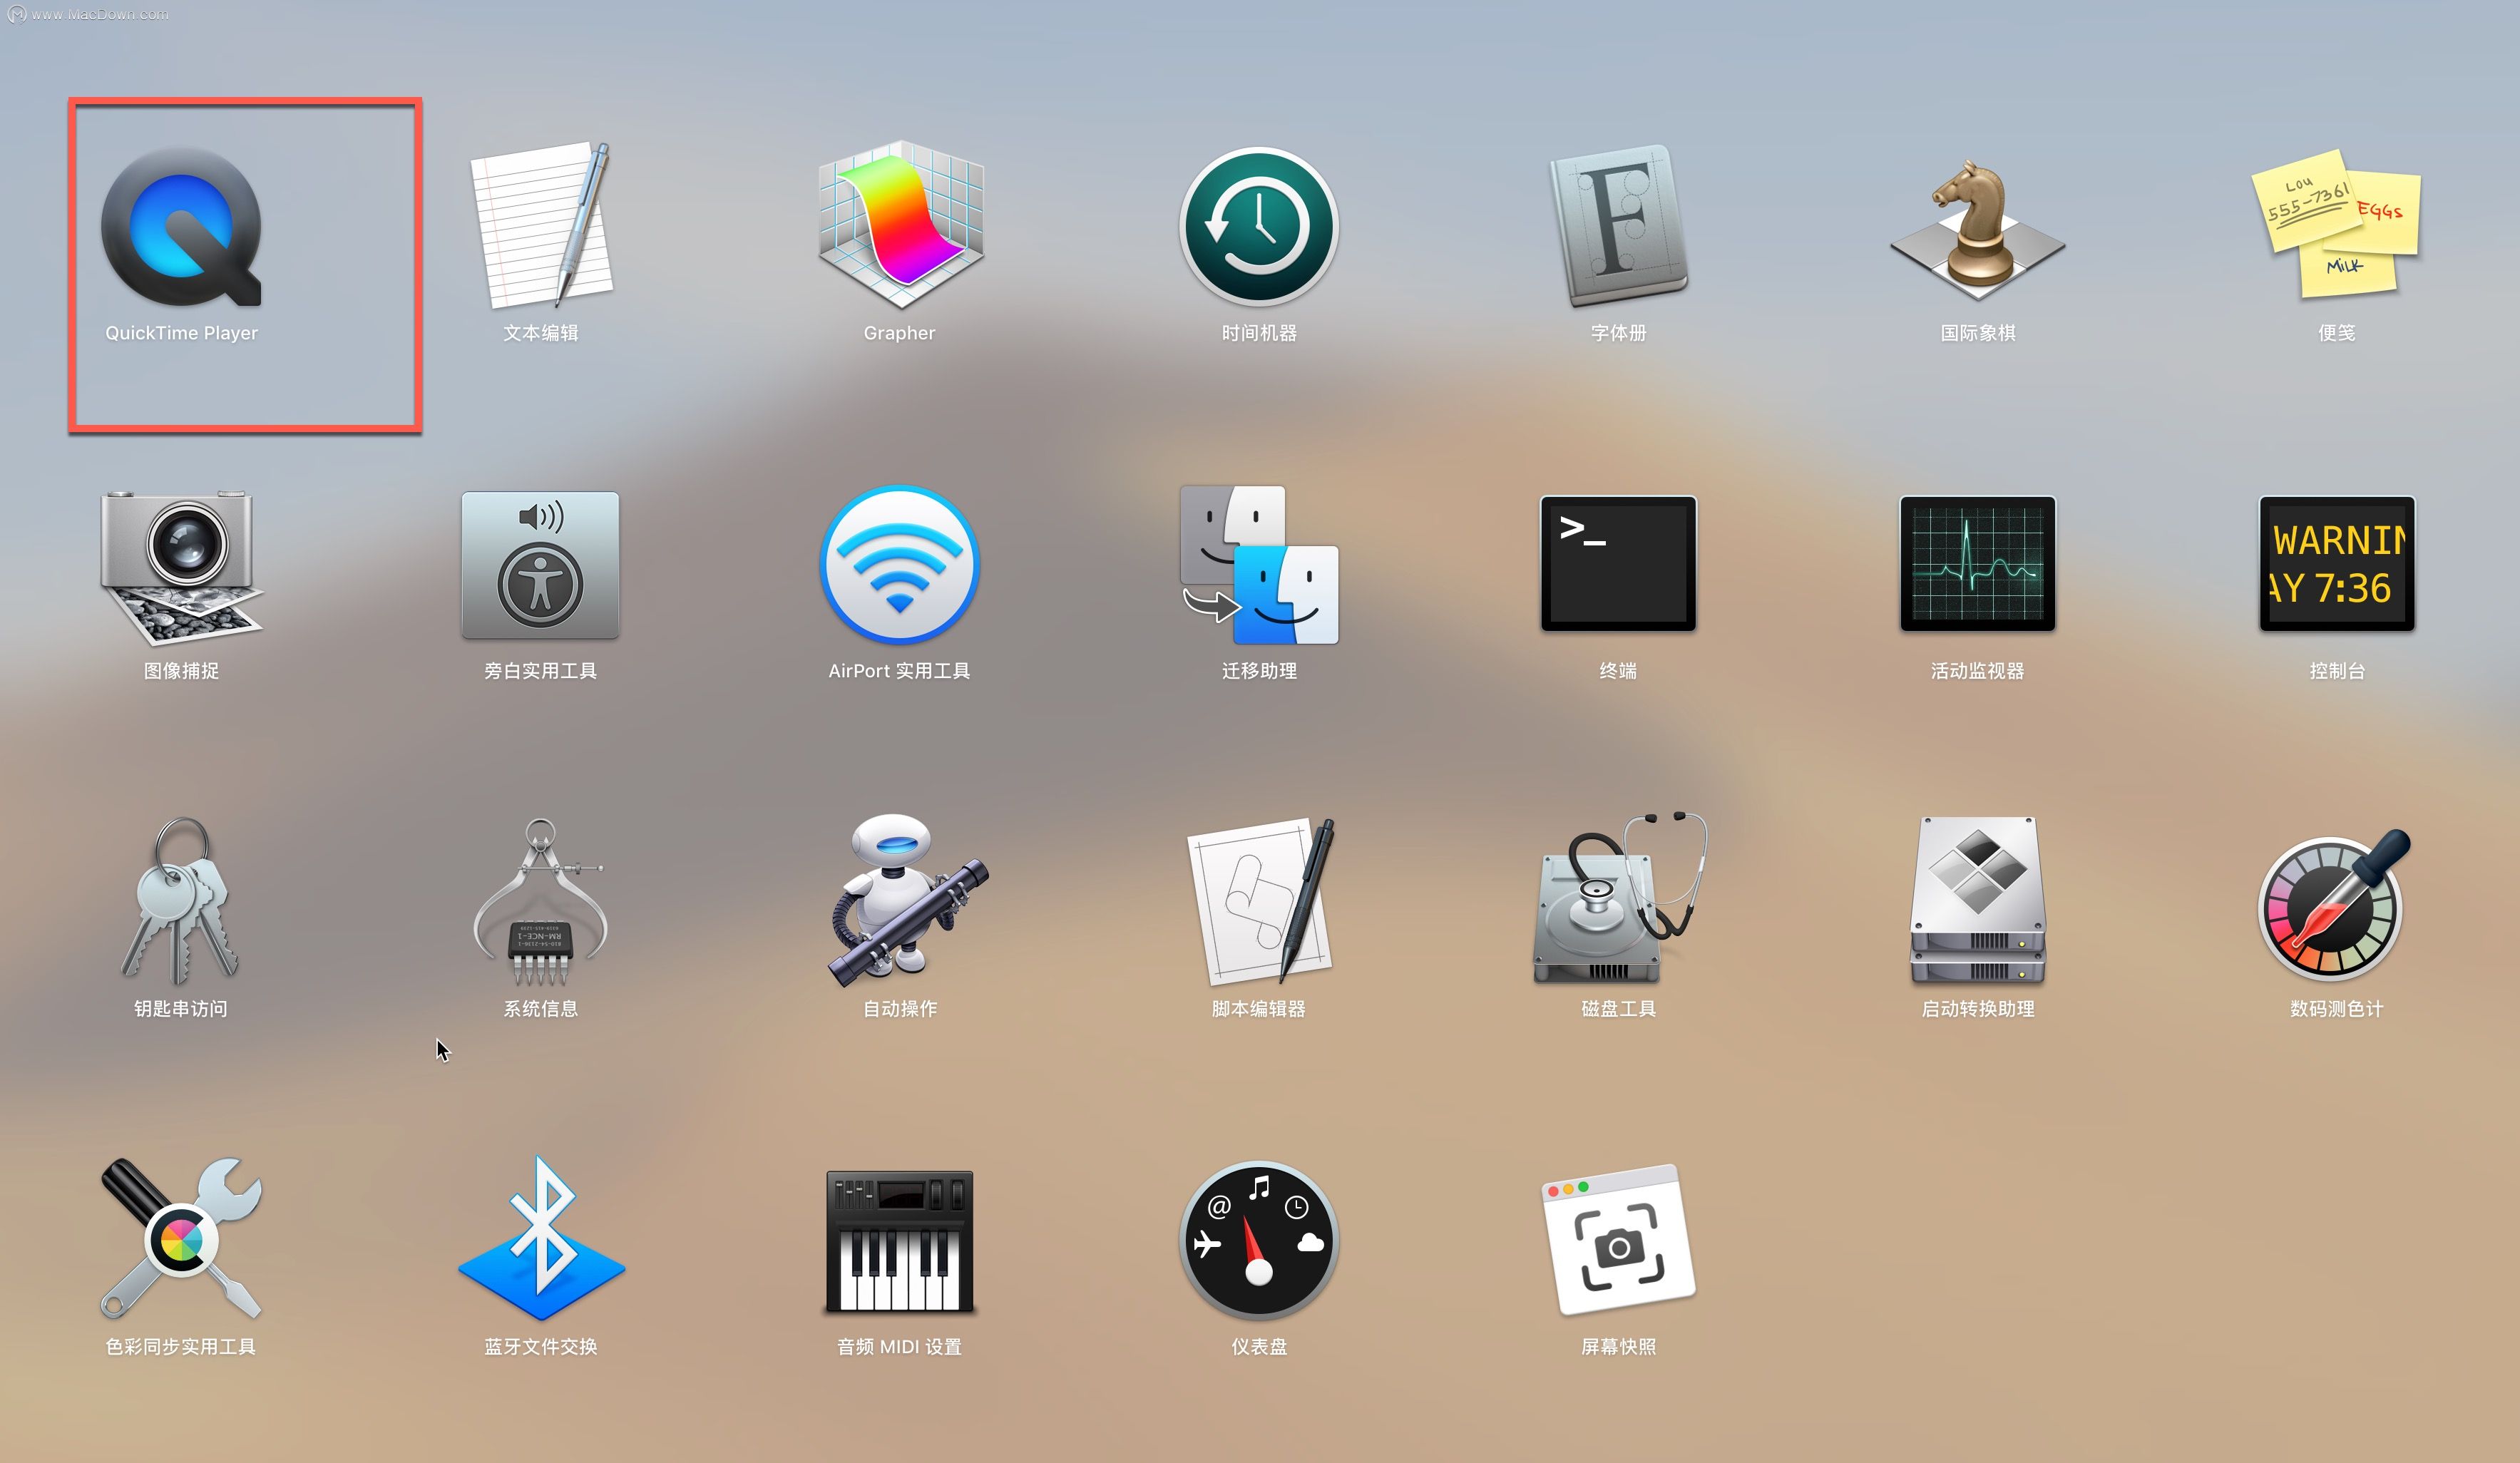Screen dimensions: 2520x1463
Task: Click the "控制台" label text
Action: click(x=2337, y=671)
